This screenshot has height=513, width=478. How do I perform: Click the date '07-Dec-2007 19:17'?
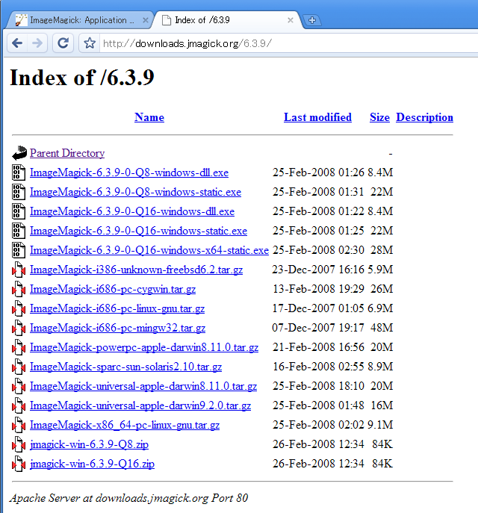tap(318, 328)
